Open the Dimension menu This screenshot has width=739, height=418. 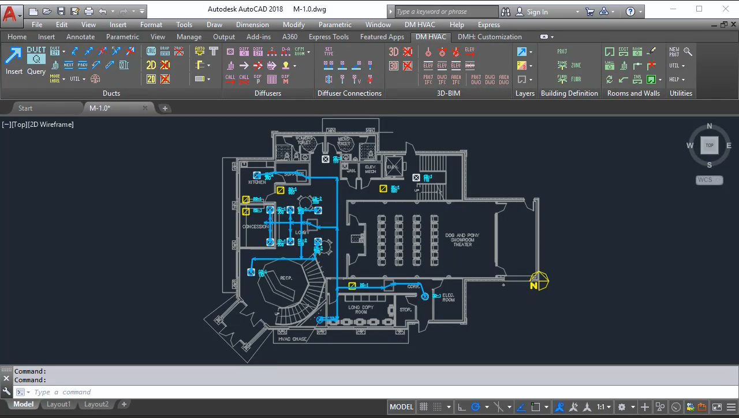(x=252, y=25)
